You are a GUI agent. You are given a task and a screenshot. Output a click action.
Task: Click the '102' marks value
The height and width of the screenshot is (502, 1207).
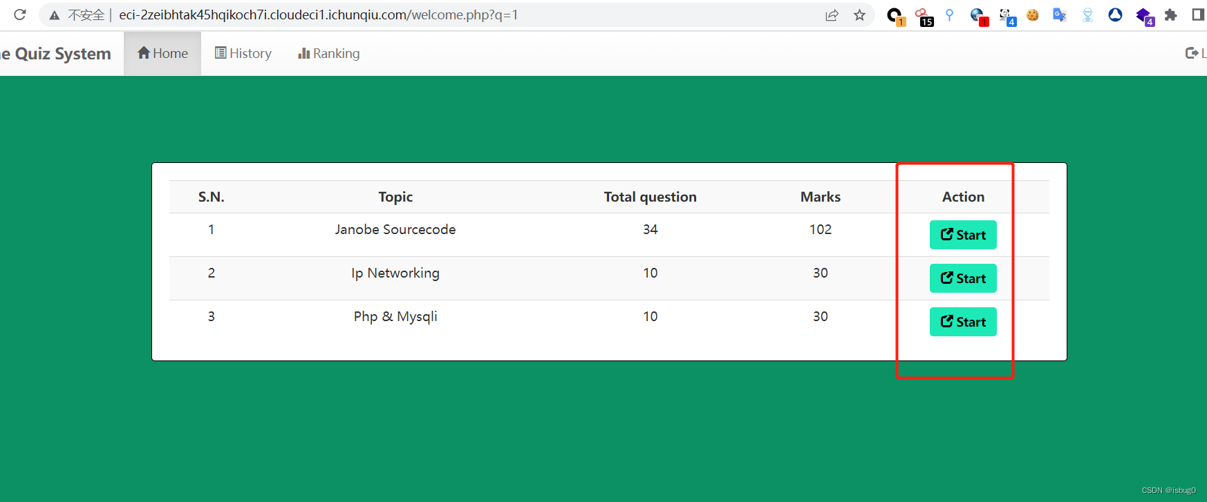[x=821, y=229]
